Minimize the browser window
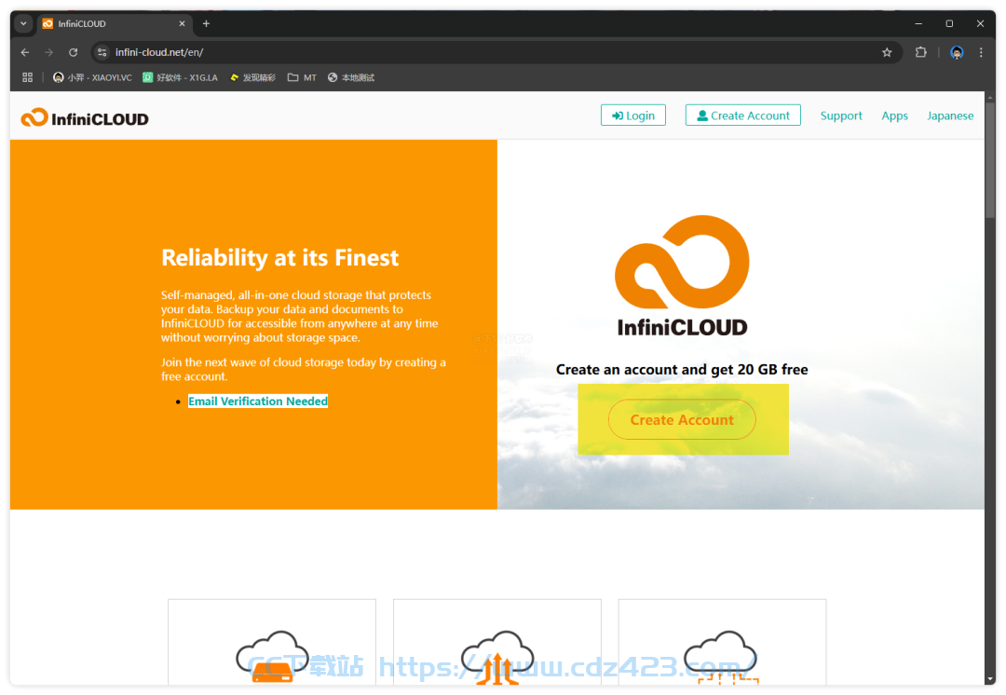1006x695 pixels. (918, 23)
